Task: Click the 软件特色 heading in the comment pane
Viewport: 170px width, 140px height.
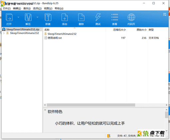Action: (x=55, y=112)
